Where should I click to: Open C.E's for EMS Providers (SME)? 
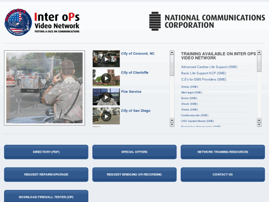point(204,79)
